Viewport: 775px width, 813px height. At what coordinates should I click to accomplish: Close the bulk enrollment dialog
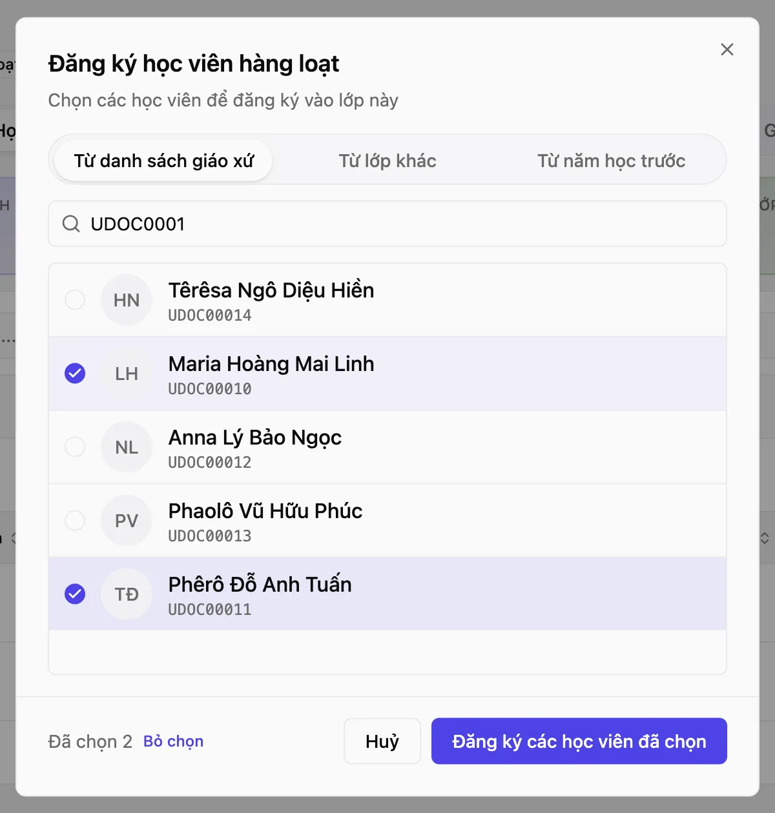(727, 50)
